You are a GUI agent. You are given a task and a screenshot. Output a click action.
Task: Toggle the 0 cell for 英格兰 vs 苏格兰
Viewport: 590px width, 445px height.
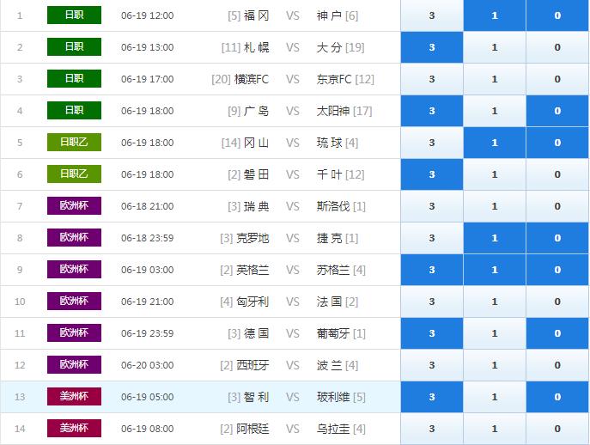[x=557, y=270]
